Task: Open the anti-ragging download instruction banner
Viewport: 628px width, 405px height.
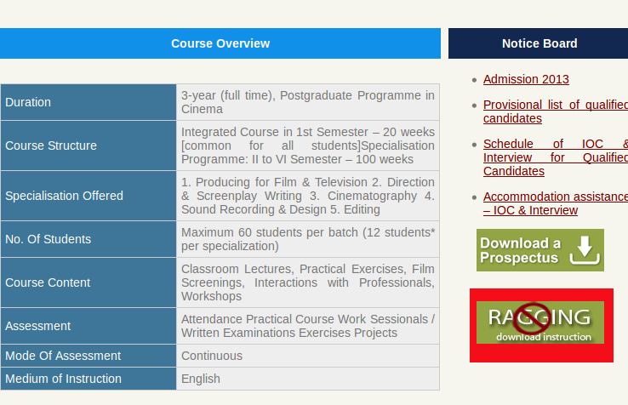Action: (540, 323)
